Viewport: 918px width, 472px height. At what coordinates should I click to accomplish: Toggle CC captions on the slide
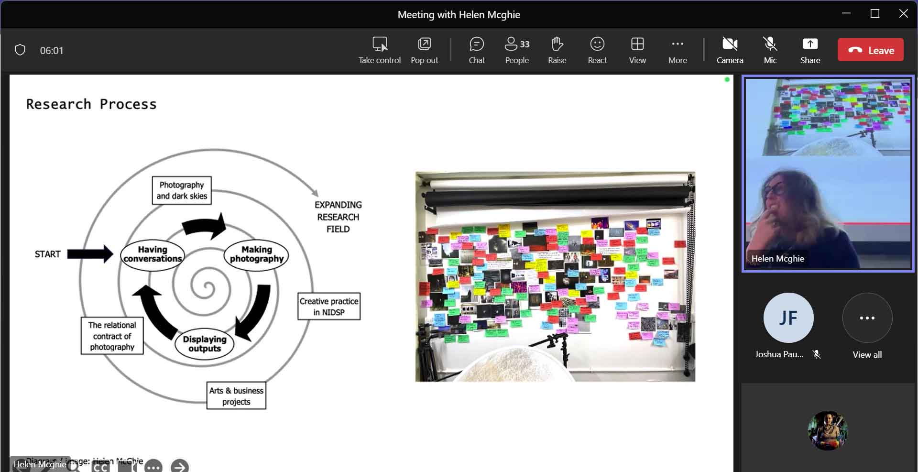point(100,467)
